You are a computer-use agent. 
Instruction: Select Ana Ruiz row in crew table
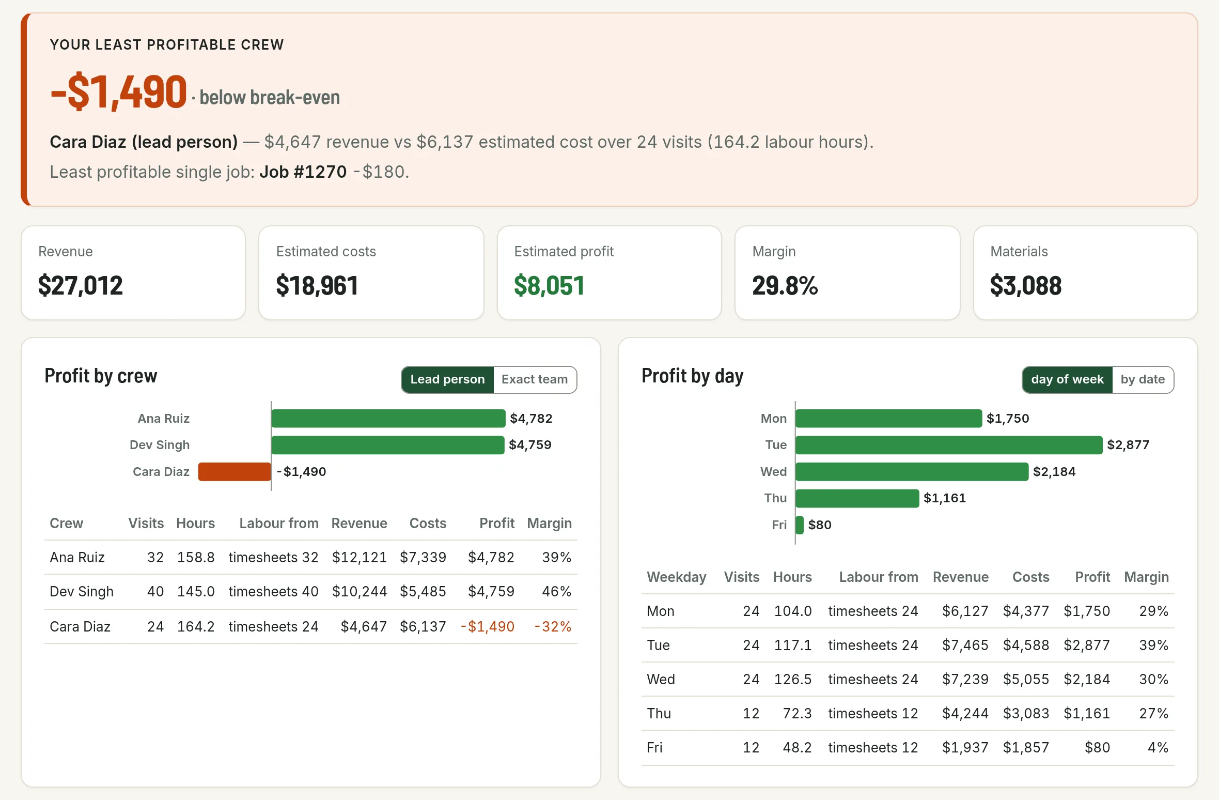click(311, 557)
